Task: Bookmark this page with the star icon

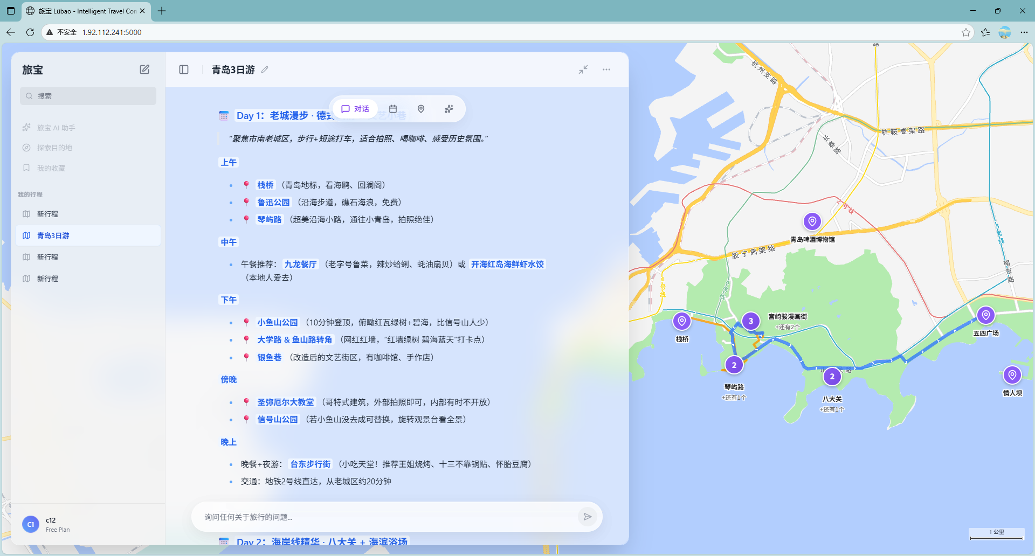Action: [x=966, y=32]
